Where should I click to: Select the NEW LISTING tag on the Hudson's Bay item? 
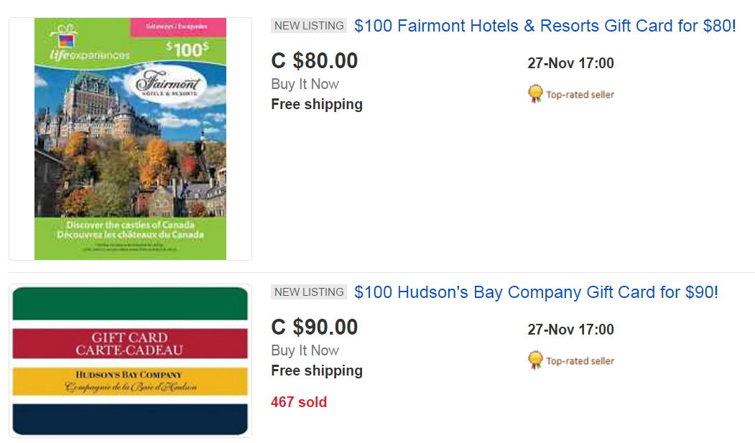click(x=309, y=292)
